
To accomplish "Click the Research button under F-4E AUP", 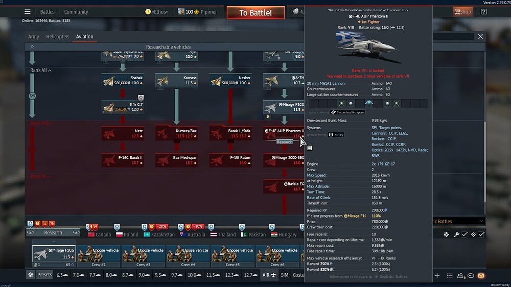I will (x=285, y=142).
